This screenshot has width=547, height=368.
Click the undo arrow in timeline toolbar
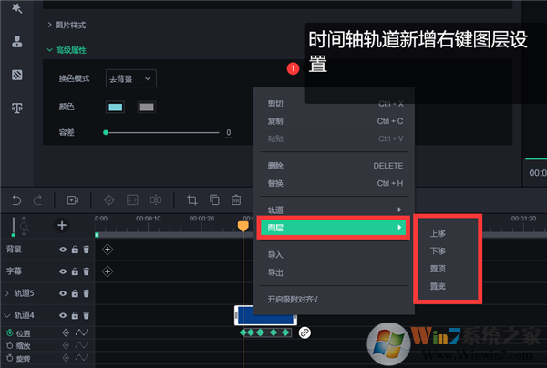(16, 200)
